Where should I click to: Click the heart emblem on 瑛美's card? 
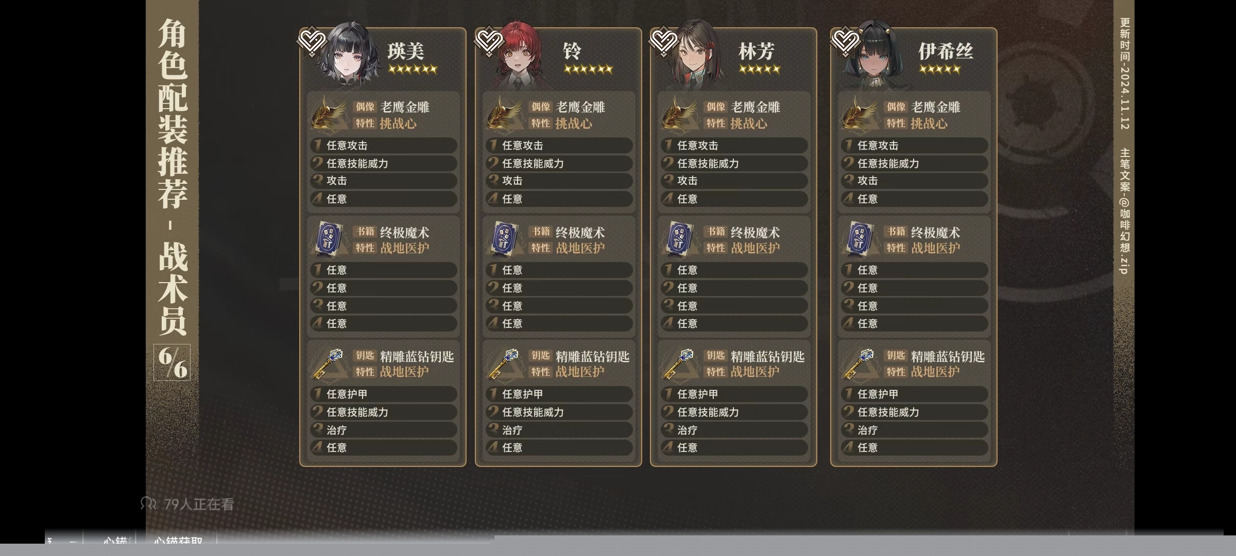[312, 42]
